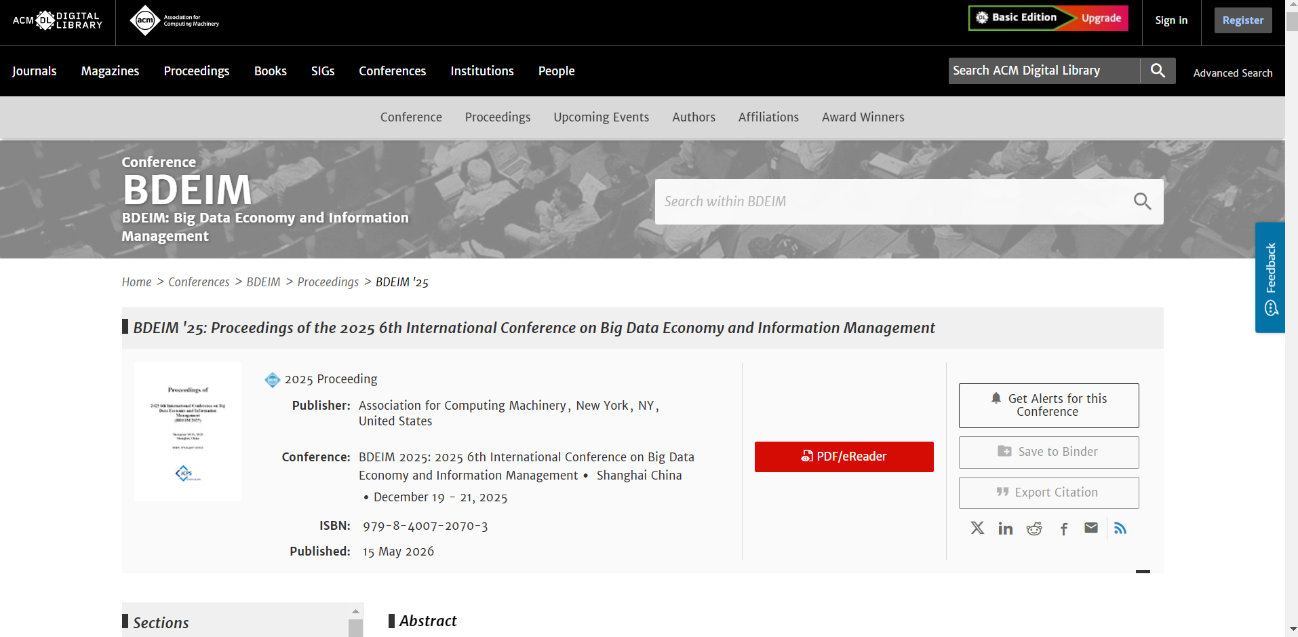Click the published date 15 May 2026
This screenshot has width=1298, height=637.
coord(398,552)
